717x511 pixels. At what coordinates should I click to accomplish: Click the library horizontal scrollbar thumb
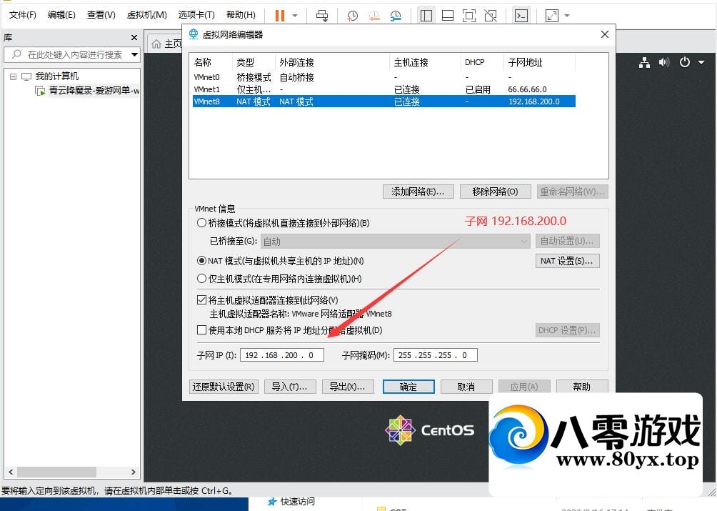[x=56, y=472]
